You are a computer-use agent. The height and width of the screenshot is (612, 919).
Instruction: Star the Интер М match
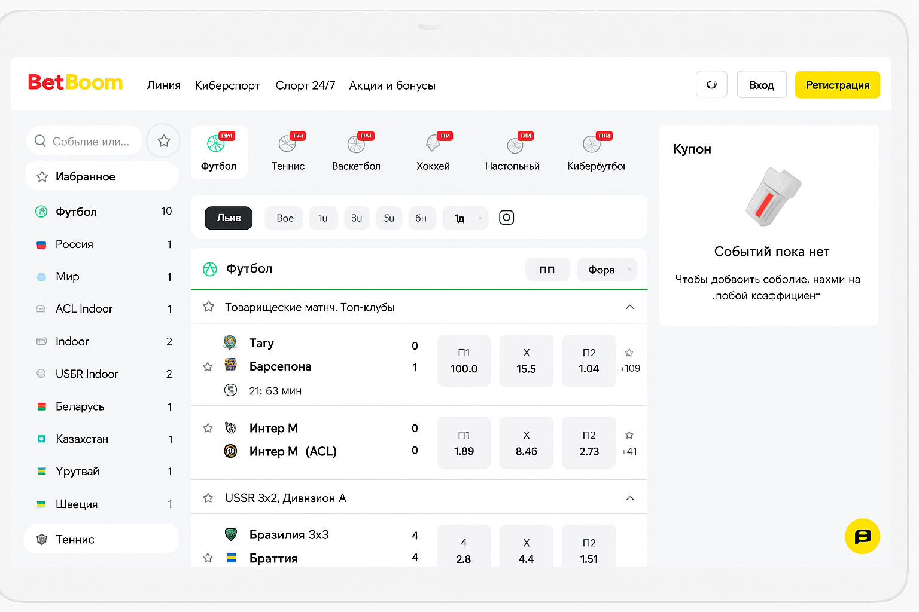tap(208, 428)
